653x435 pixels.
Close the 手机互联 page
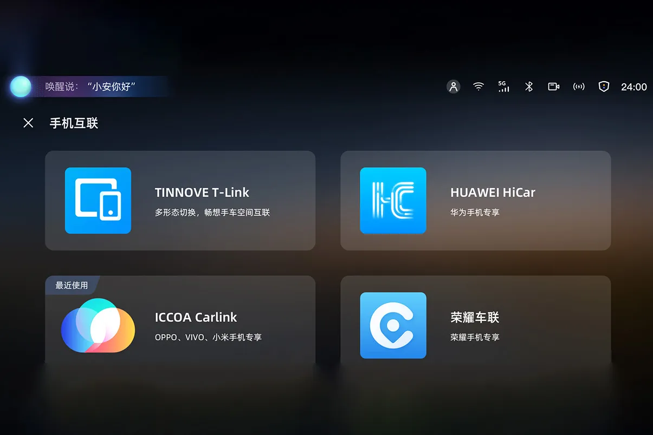click(28, 123)
